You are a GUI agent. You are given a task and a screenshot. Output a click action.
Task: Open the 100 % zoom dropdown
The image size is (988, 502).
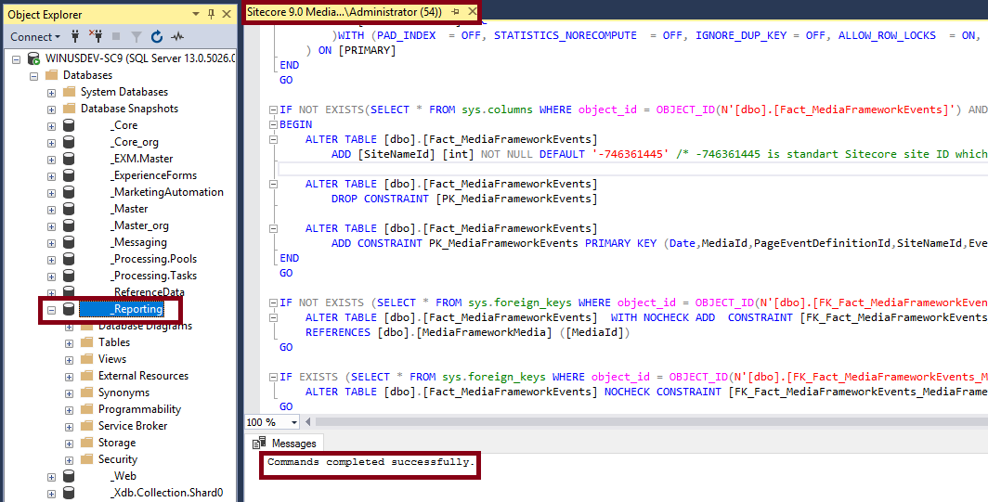[293, 422]
